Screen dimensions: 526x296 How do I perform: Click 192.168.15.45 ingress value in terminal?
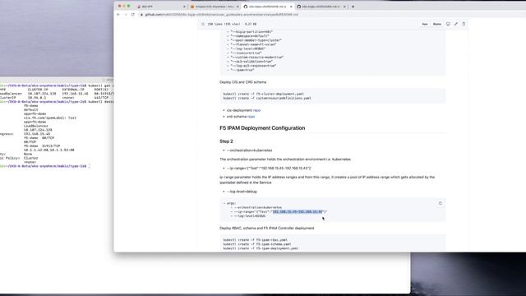tap(37, 134)
